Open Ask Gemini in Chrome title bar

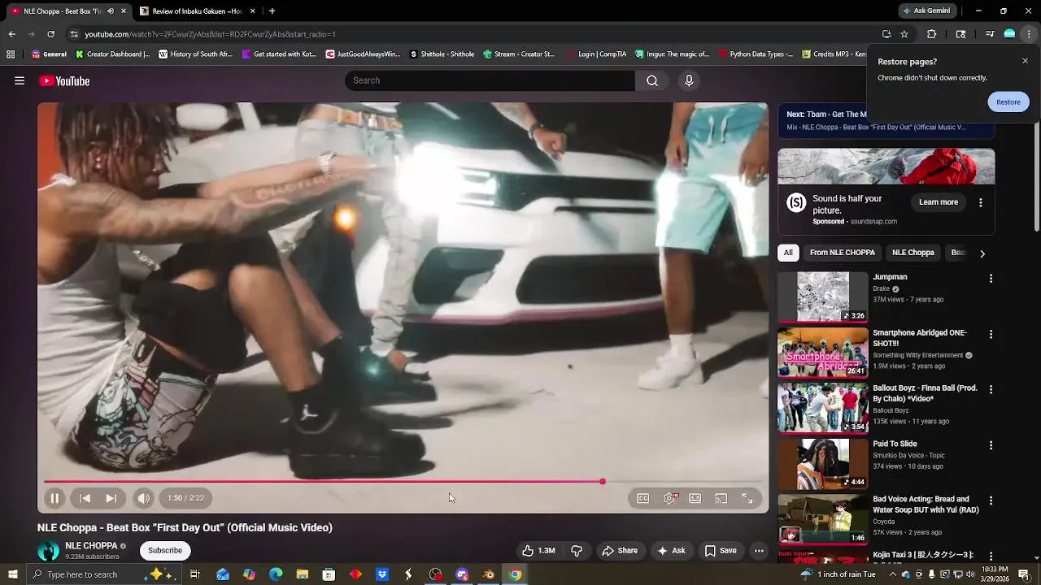pyautogui.click(x=926, y=11)
